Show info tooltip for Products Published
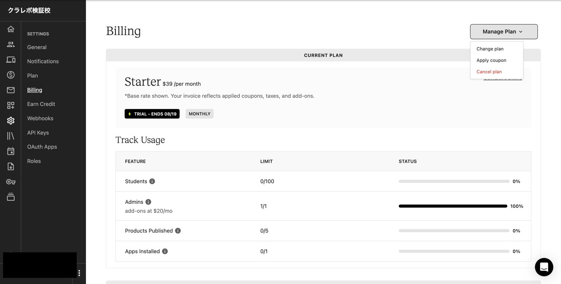The image size is (561, 284). click(x=178, y=231)
